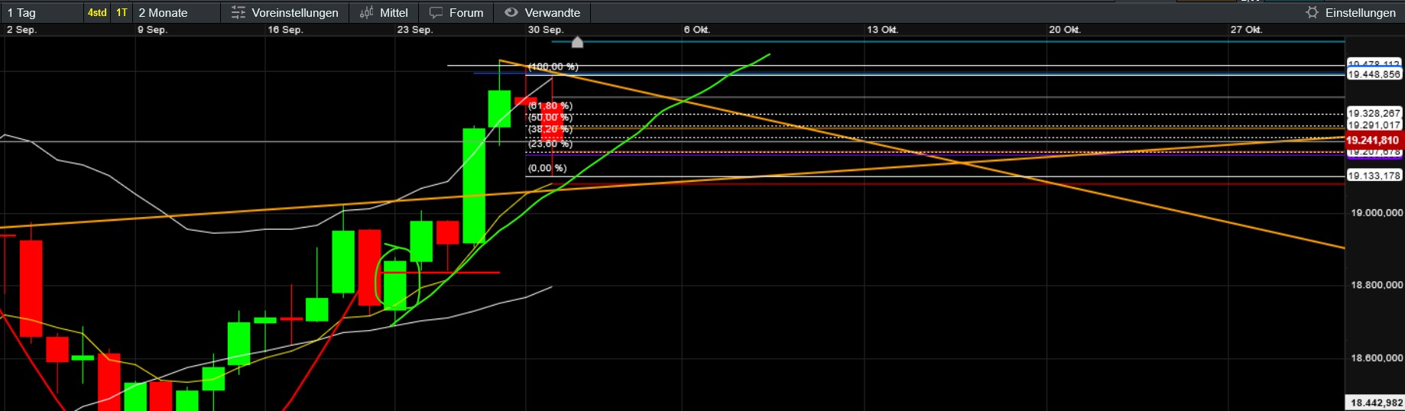Click the Einstellungen gear icon
This screenshot has width=1405, height=411.
[1313, 12]
